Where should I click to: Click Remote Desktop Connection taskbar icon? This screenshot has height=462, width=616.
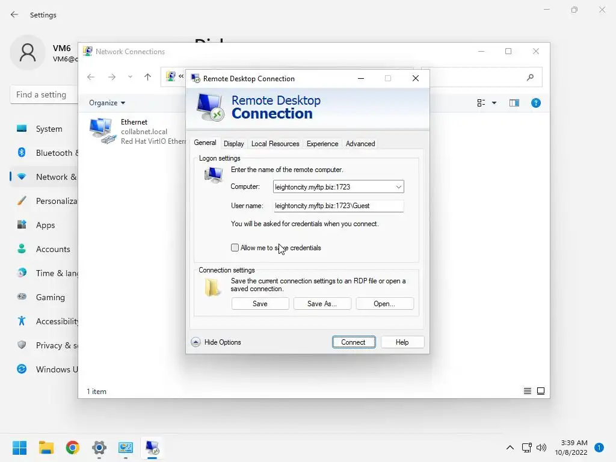152,448
